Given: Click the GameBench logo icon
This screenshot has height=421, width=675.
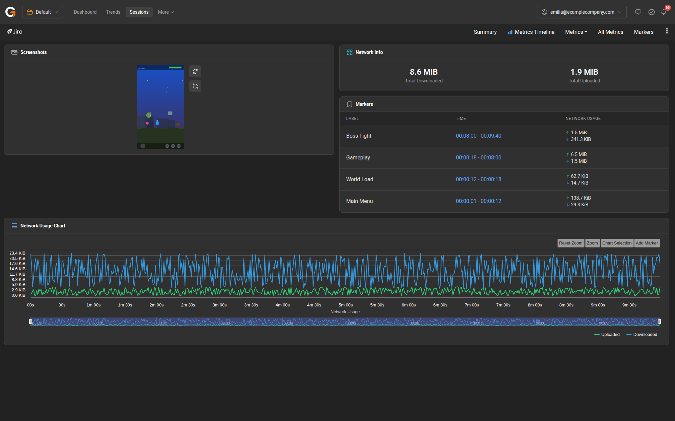Looking at the screenshot, I should pos(10,12).
